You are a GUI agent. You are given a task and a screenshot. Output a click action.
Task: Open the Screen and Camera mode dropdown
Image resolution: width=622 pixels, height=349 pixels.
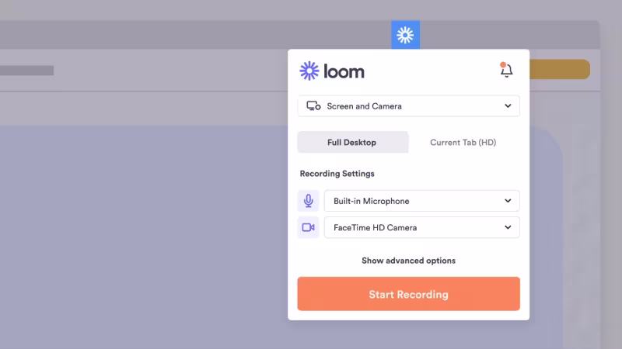409,106
